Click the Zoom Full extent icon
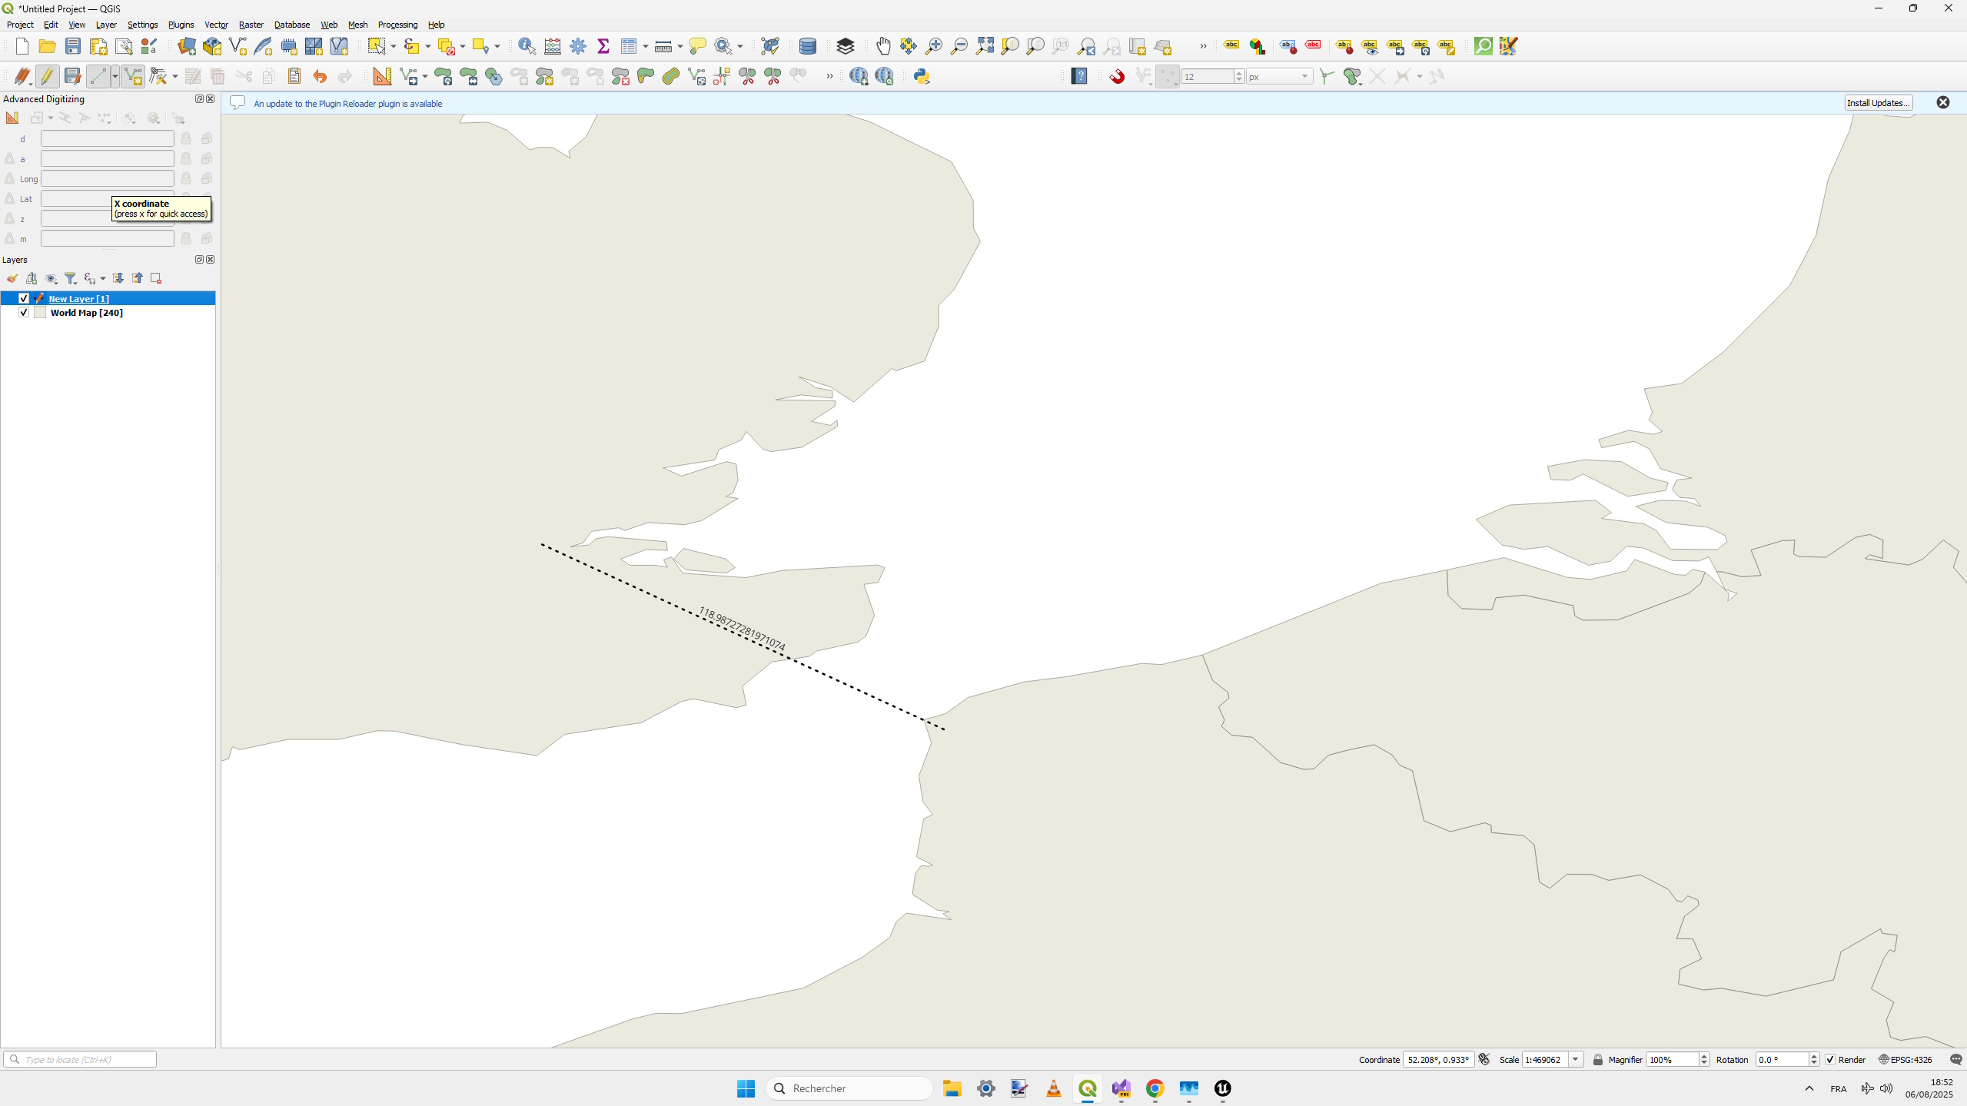The width and height of the screenshot is (1967, 1106). [x=985, y=46]
